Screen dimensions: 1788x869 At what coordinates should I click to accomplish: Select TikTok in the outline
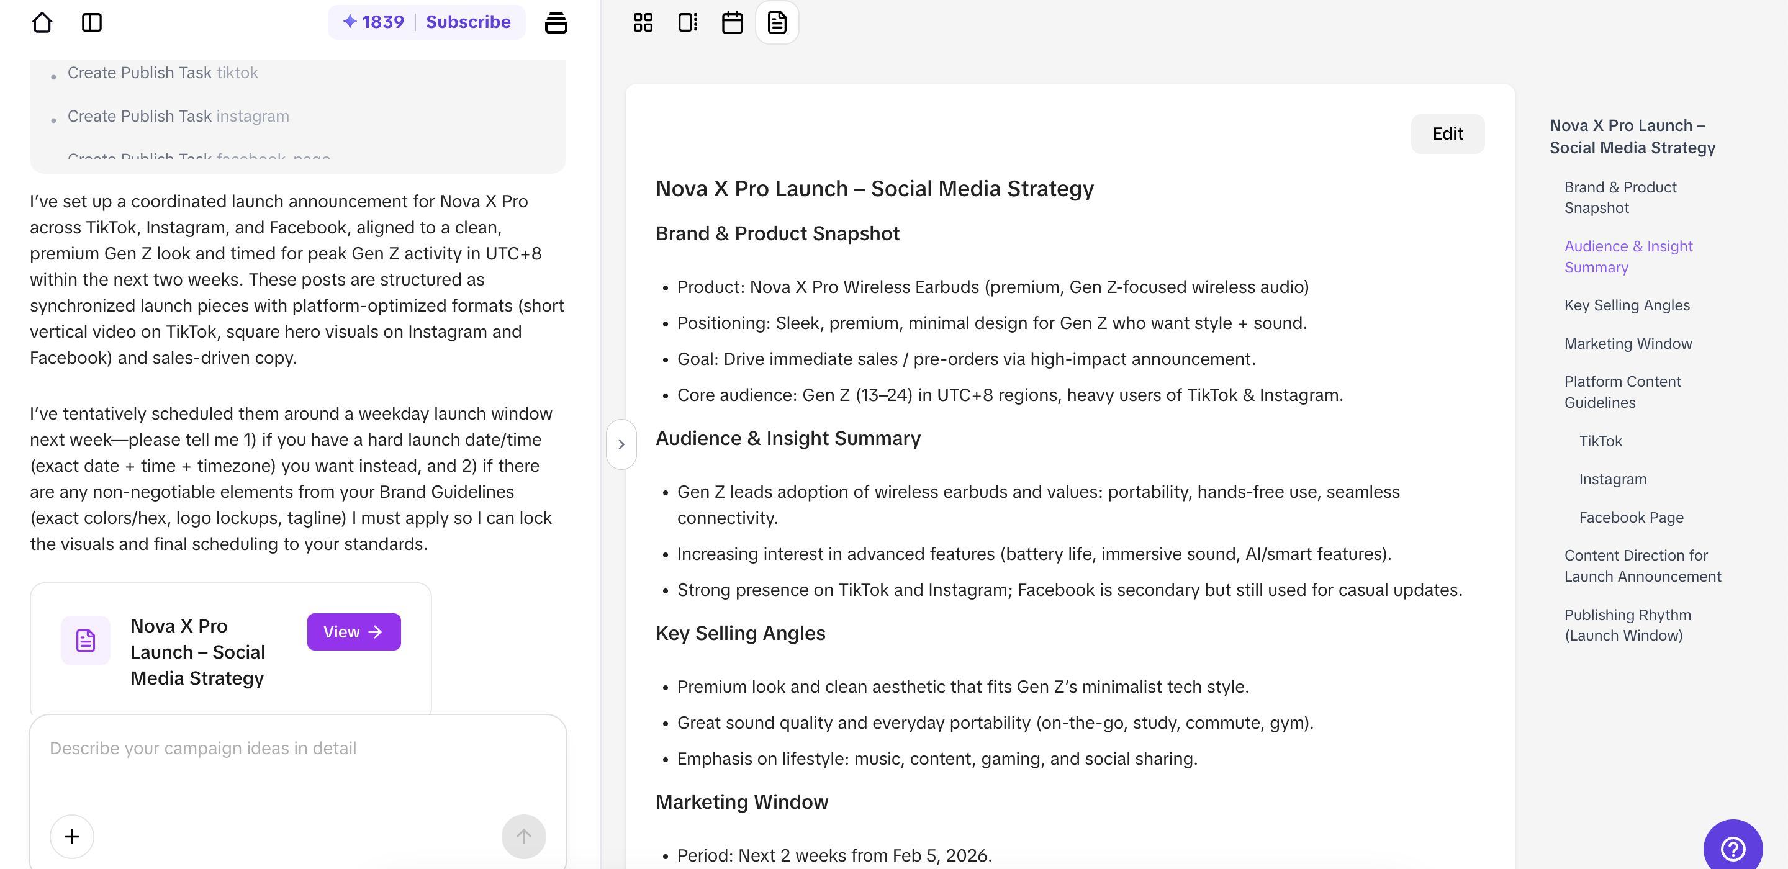tap(1600, 441)
